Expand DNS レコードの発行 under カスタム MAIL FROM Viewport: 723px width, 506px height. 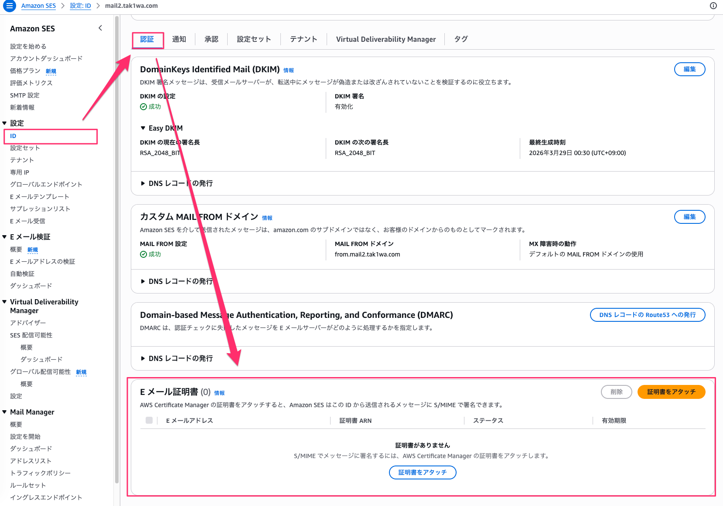[143, 281]
